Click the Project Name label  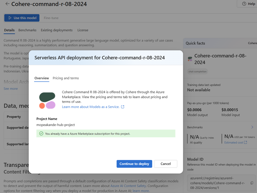(x=47, y=119)
